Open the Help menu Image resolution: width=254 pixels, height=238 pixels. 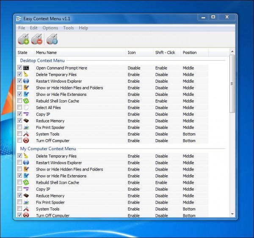point(83,28)
